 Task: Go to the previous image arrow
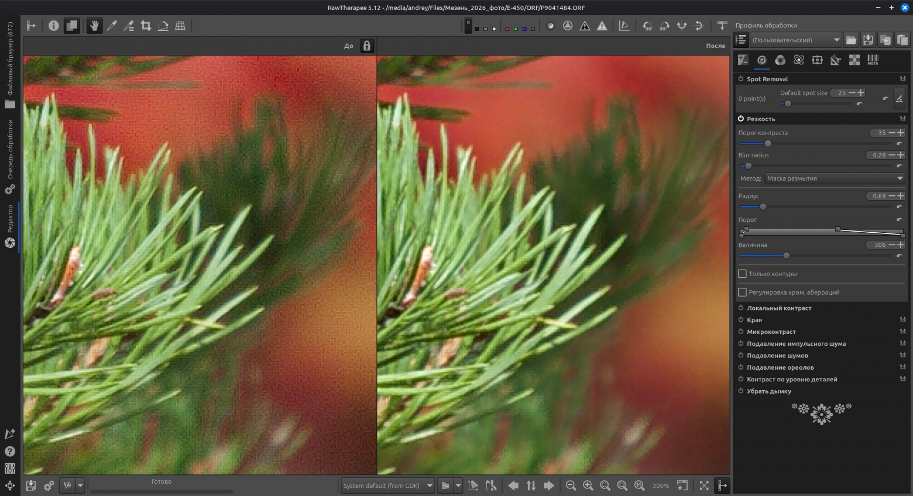point(513,485)
